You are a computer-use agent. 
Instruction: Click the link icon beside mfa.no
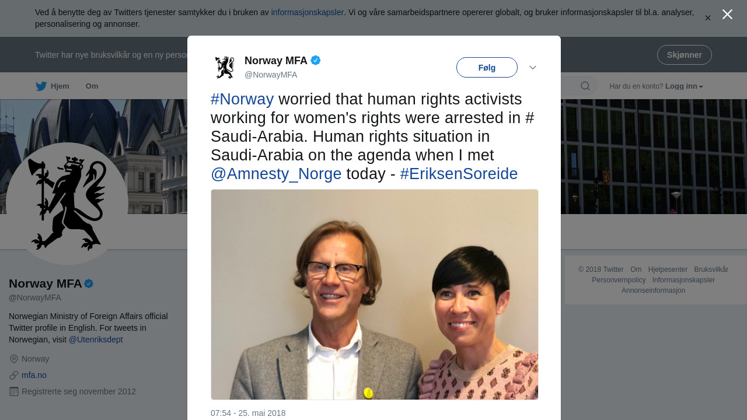point(14,375)
